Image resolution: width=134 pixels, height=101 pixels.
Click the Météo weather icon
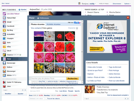(x=4, y=75)
